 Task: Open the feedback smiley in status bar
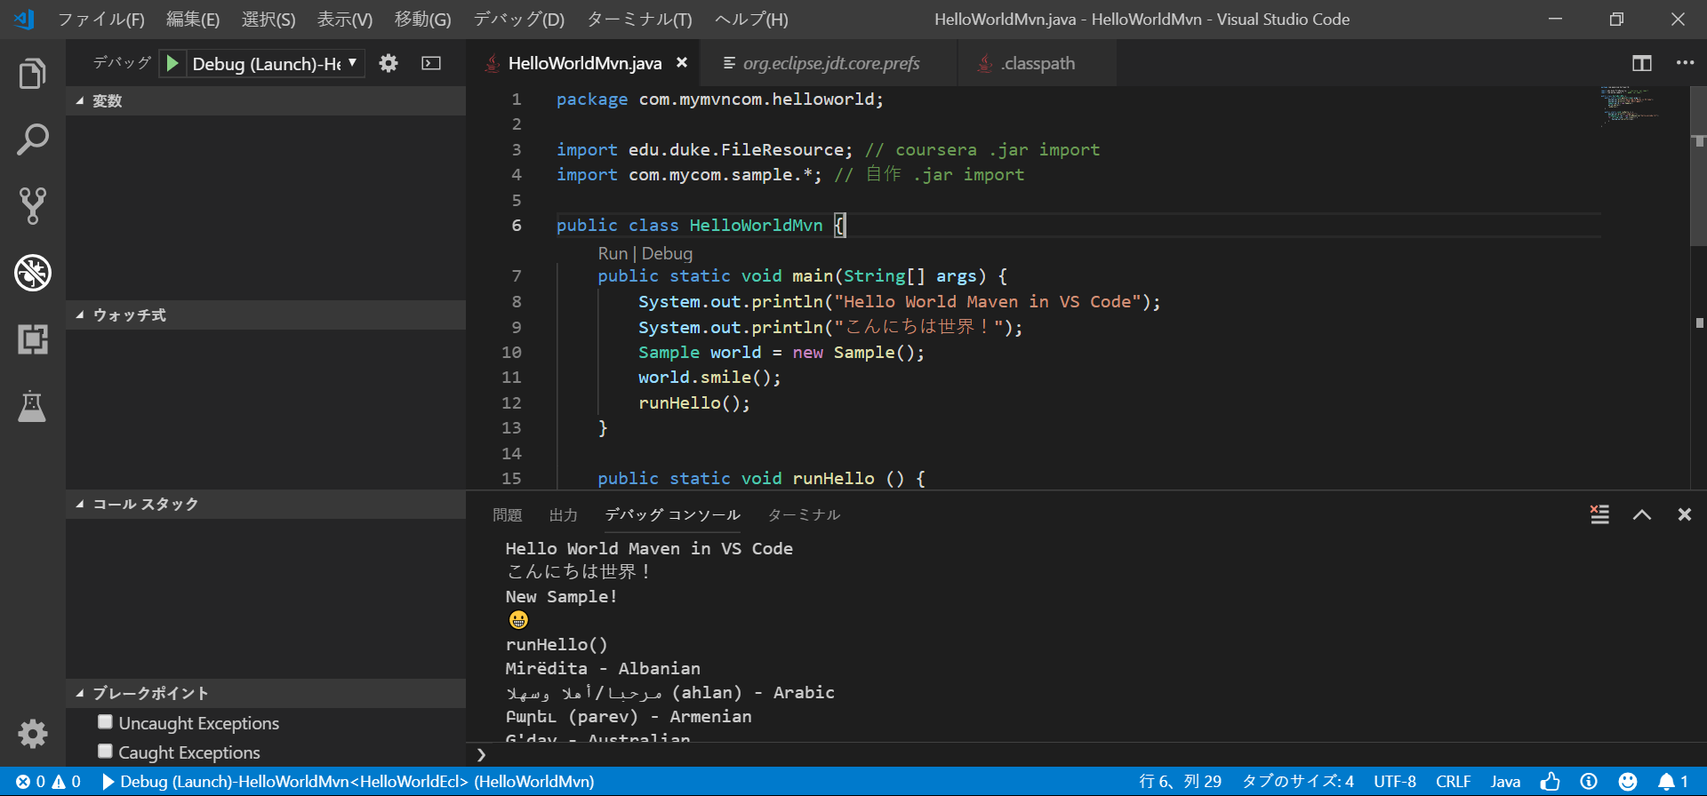[x=1628, y=782]
